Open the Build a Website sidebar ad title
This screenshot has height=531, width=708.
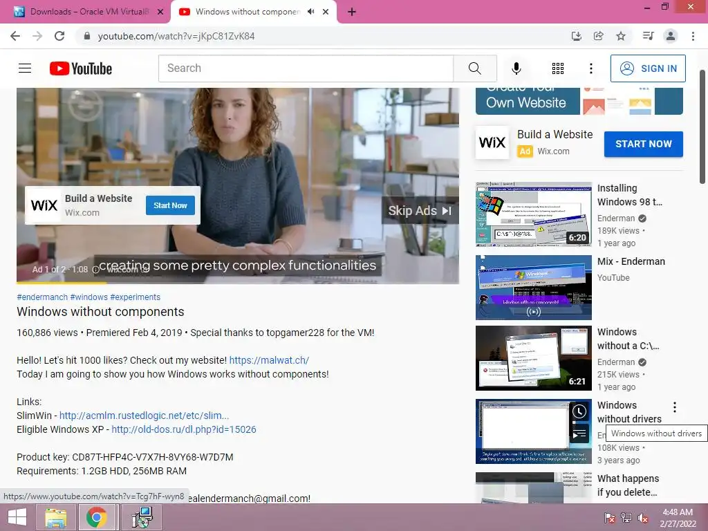[555, 135]
